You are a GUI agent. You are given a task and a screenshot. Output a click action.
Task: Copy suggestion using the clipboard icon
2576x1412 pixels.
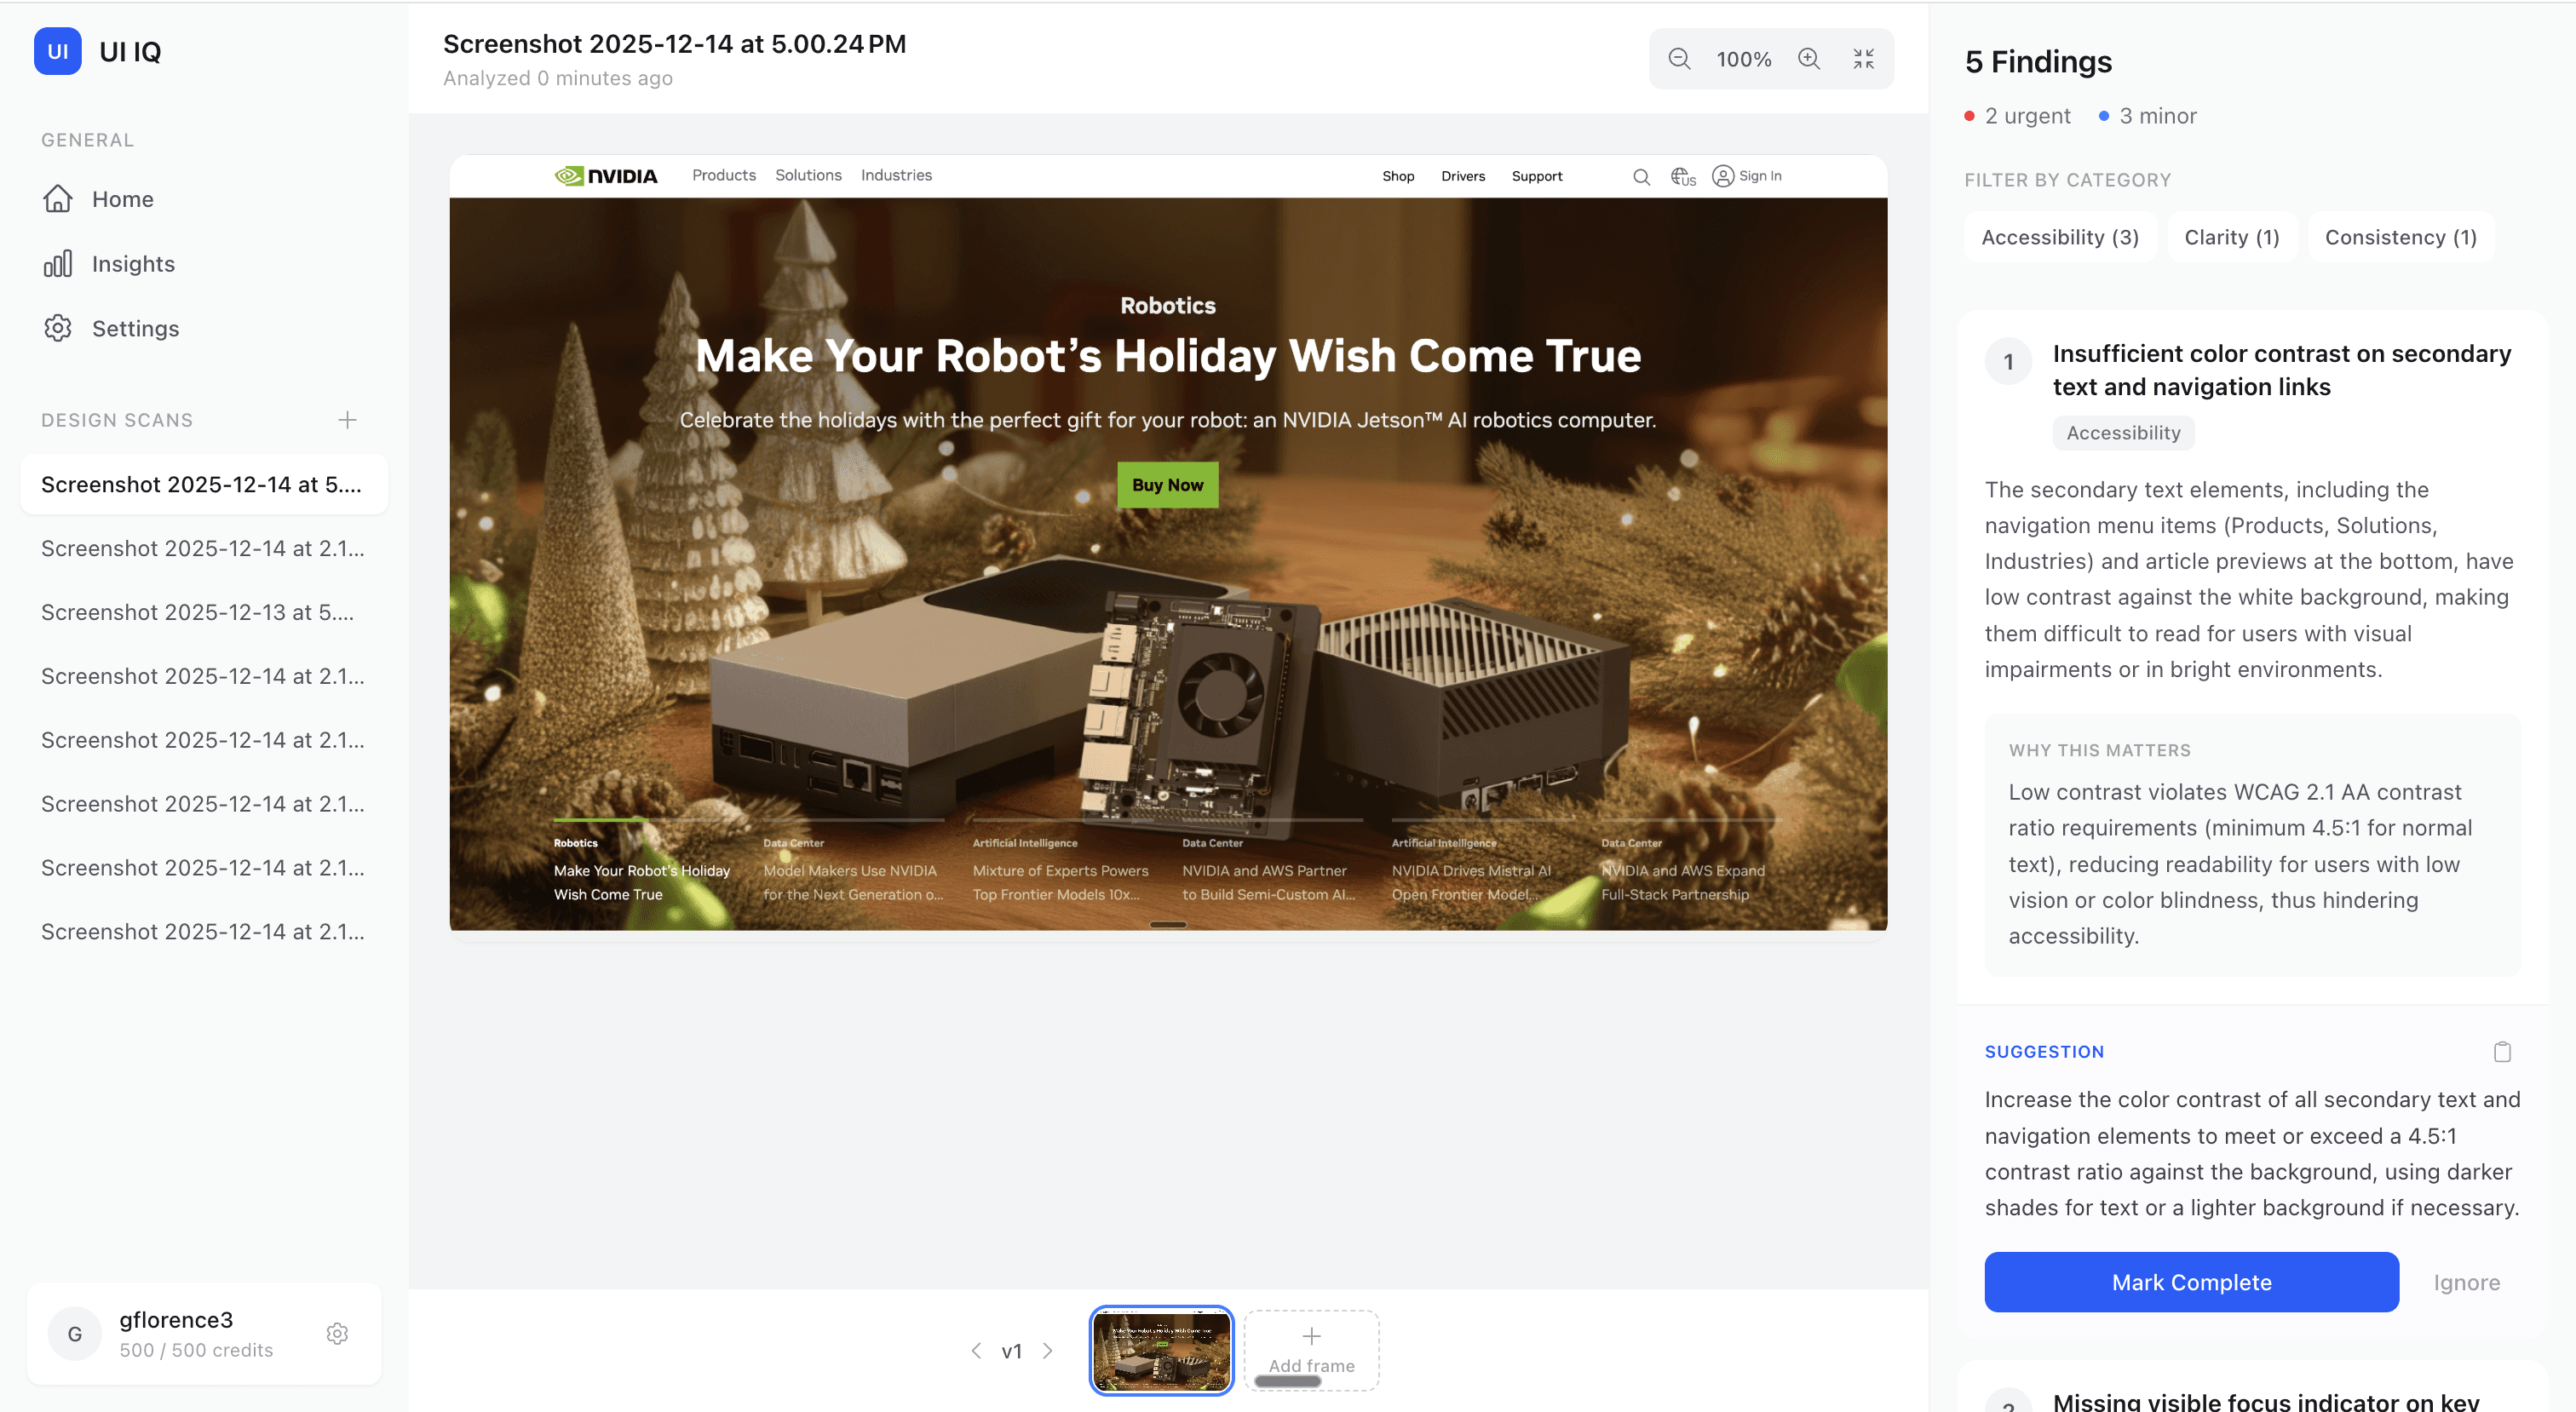(2502, 1051)
